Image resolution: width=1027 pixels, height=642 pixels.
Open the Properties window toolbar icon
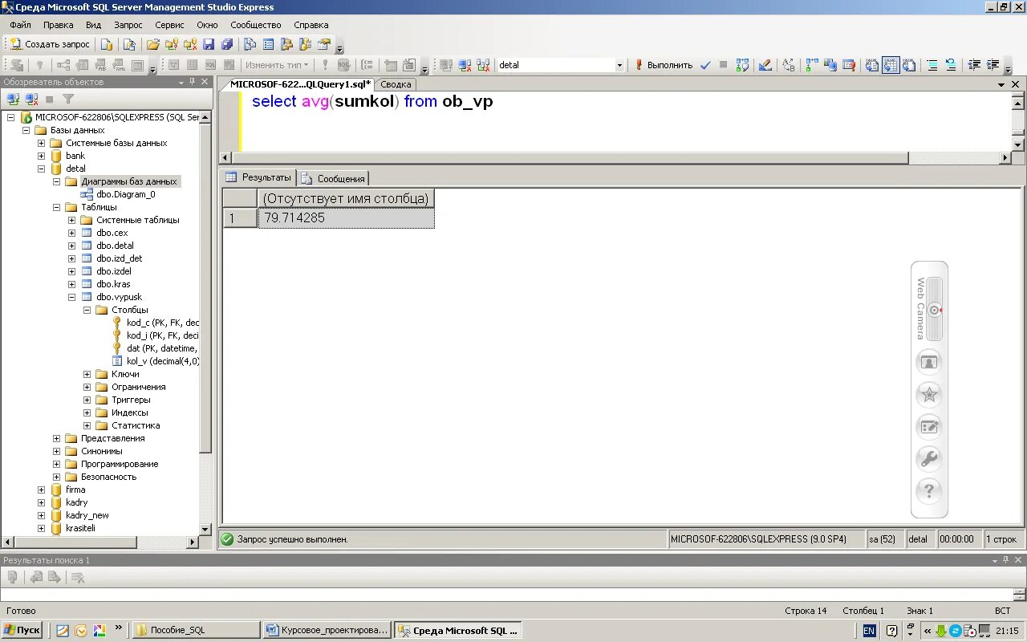point(324,44)
